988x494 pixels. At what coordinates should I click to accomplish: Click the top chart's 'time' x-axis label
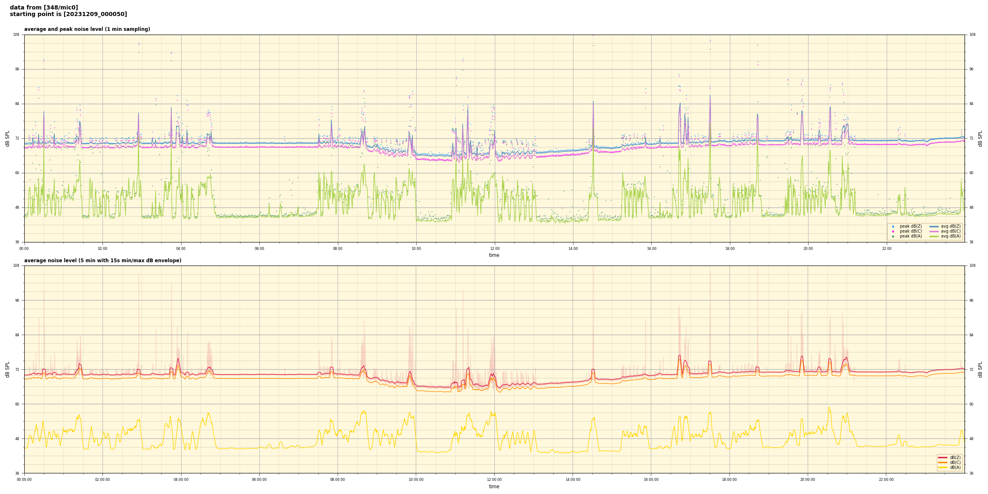point(494,255)
